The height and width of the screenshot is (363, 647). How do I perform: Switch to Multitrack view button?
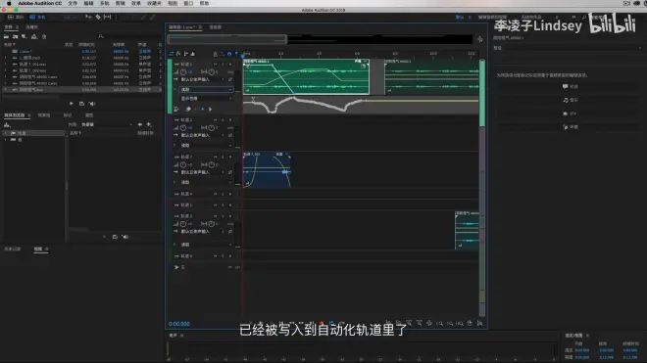pyautogui.click(x=38, y=17)
